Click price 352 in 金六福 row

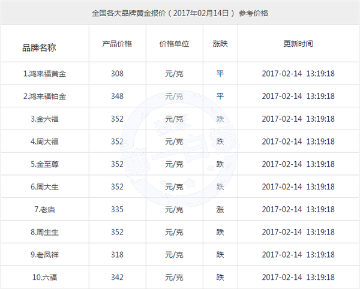pyautogui.click(x=117, y=119)
